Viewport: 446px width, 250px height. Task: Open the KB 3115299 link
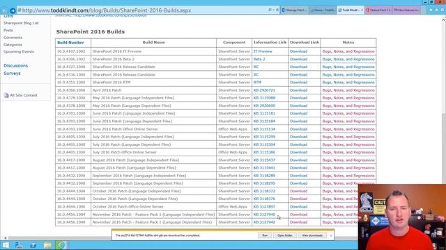[x=264, y=137]
